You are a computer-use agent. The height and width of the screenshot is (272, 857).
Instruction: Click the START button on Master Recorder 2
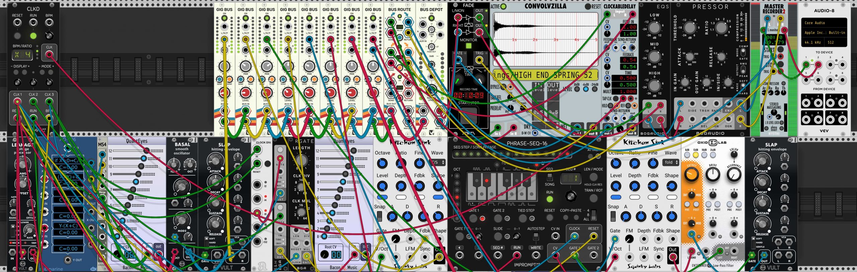(x=780, y=49)
